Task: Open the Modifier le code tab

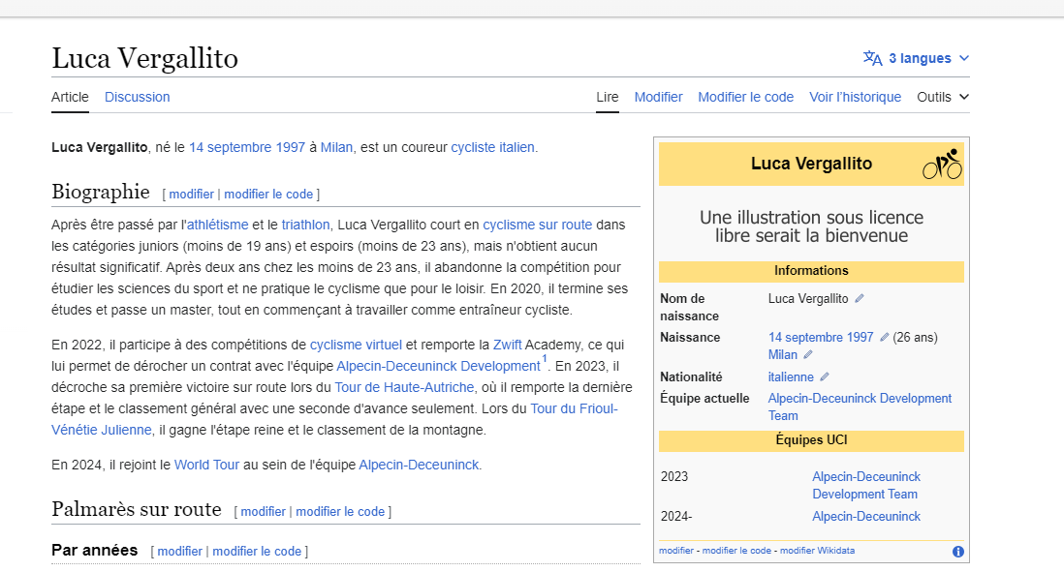Action: pyautogui.click(x=745, y=97)
